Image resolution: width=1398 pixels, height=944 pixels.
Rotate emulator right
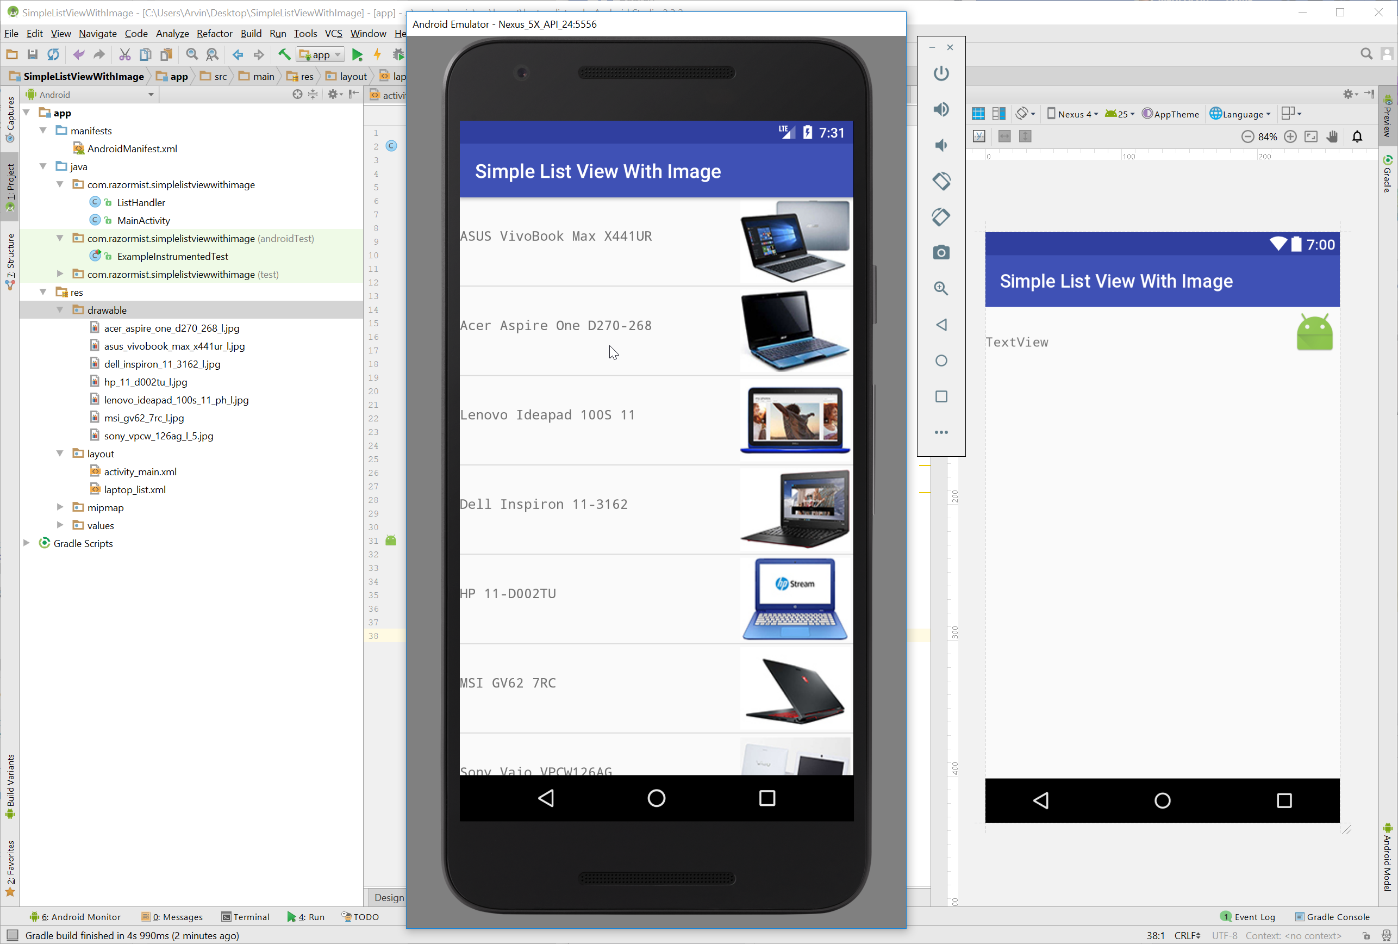(941, 216)
